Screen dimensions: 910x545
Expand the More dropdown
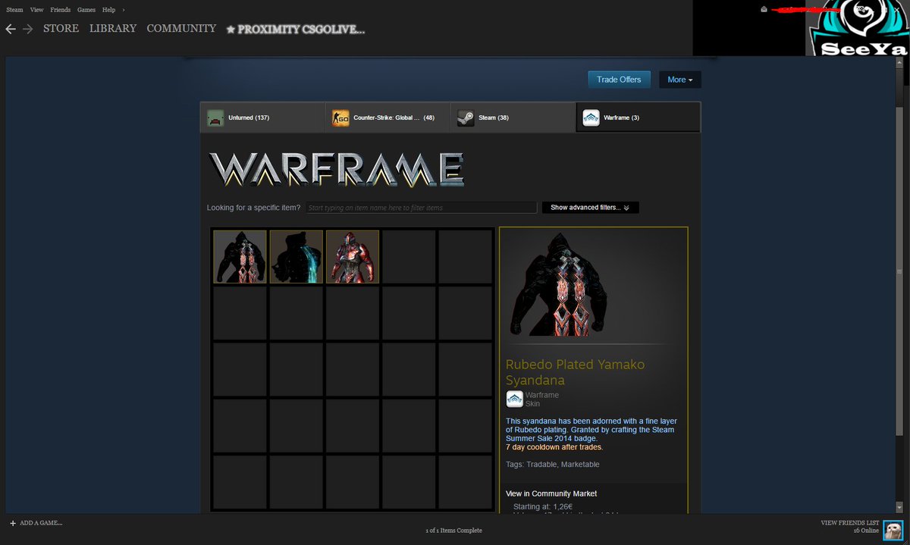pyautogui.click(x=680, y=80)
